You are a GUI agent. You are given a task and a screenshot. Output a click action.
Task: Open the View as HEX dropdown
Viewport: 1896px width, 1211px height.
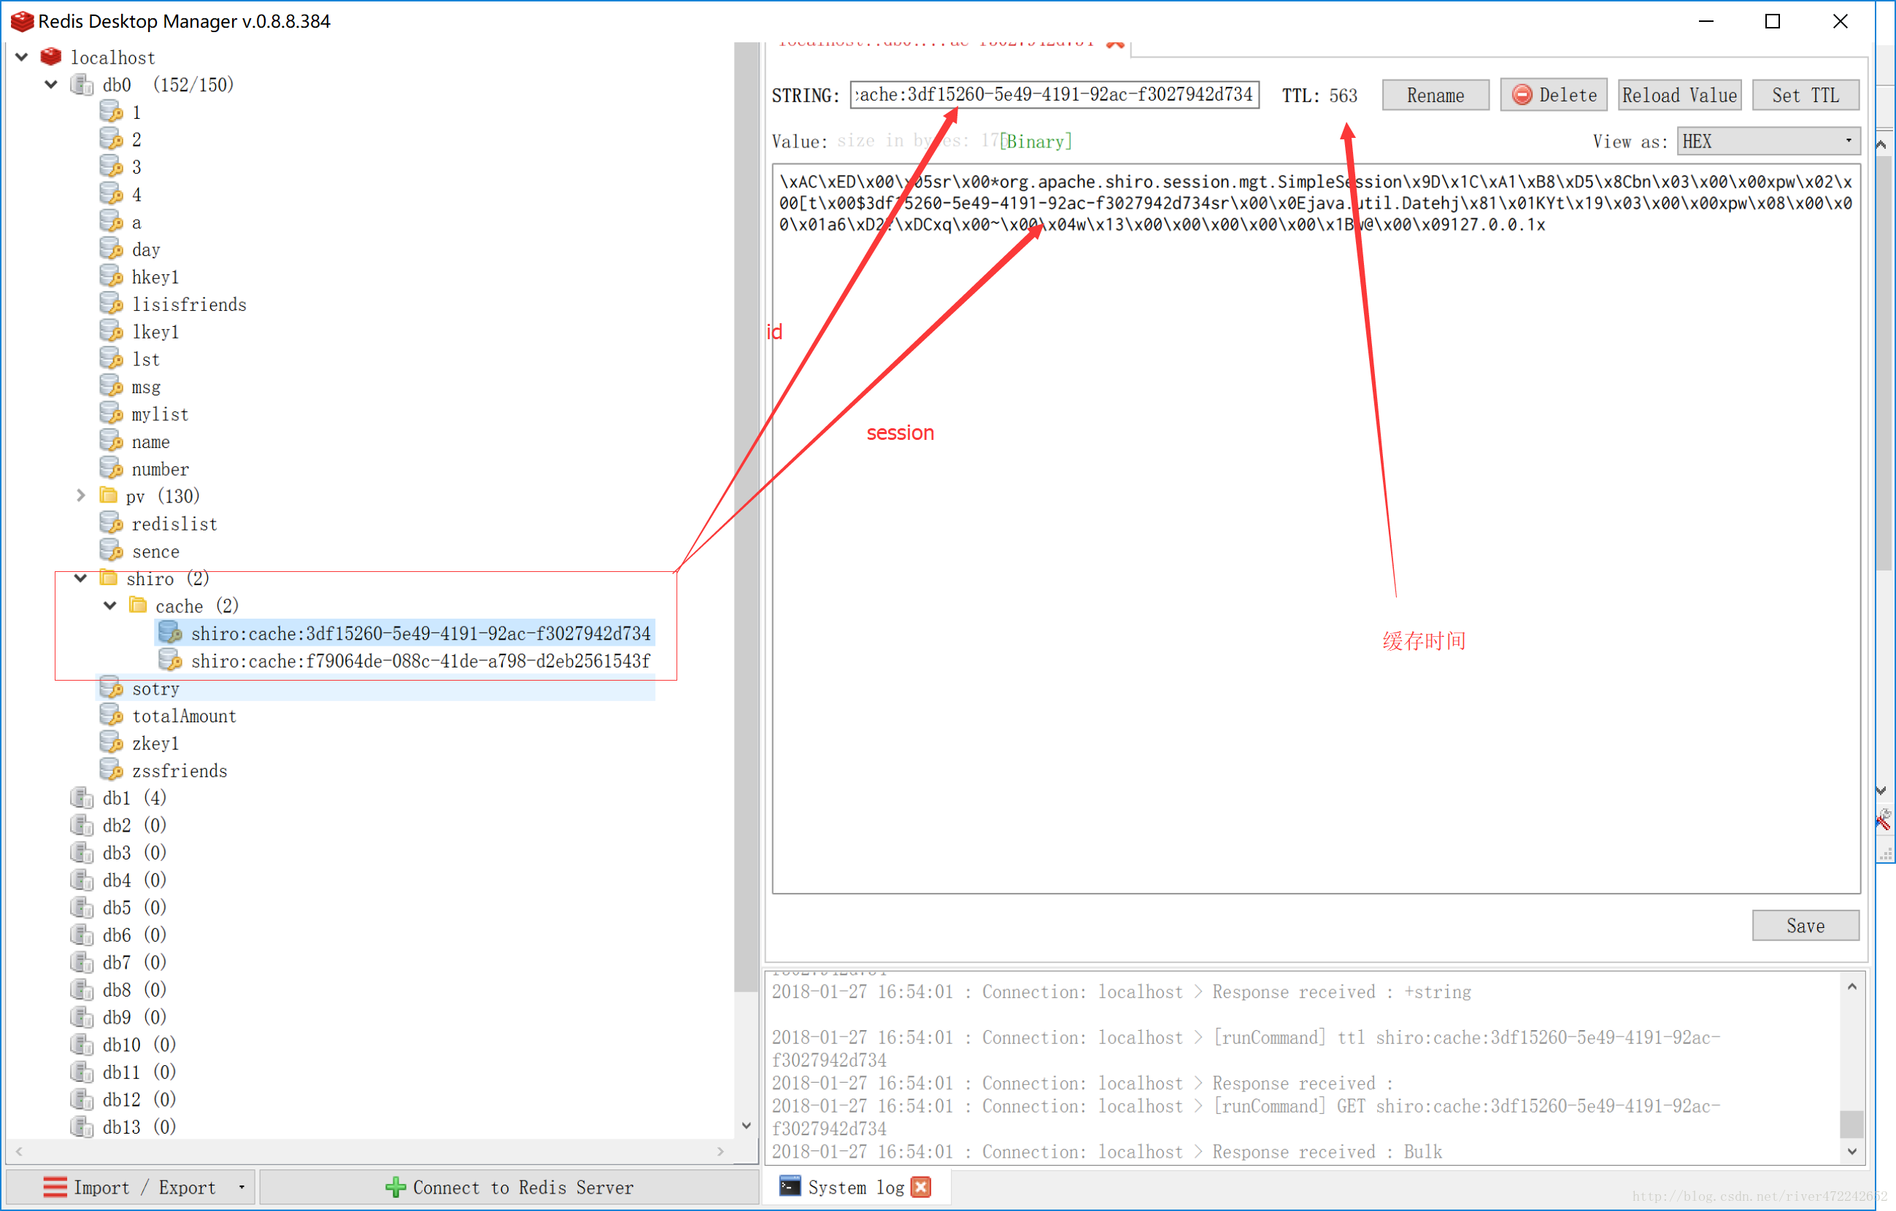coord(1768,142)
